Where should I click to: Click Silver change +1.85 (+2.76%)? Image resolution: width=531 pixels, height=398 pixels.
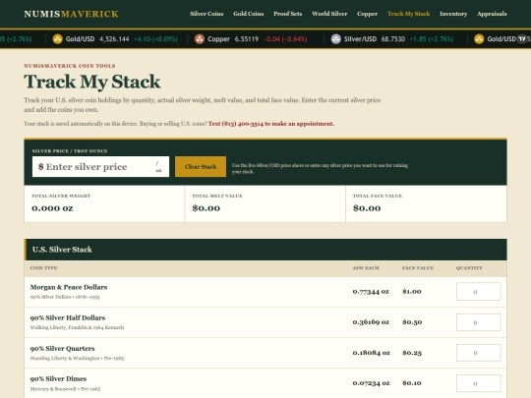pos(432,39)
